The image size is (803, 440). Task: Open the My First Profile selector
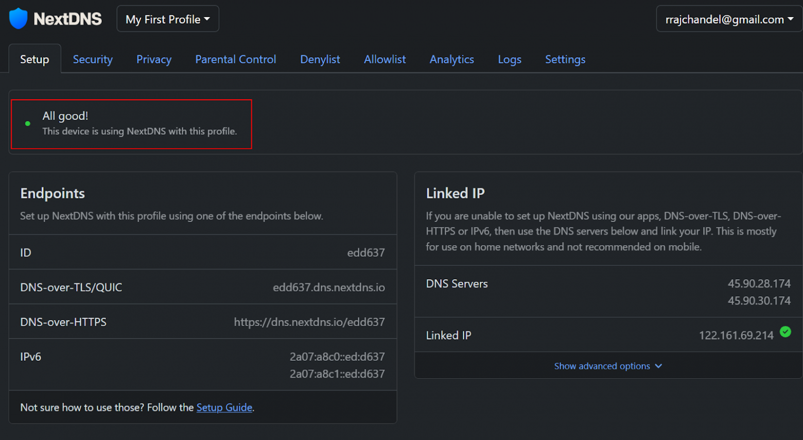point(167,19)
